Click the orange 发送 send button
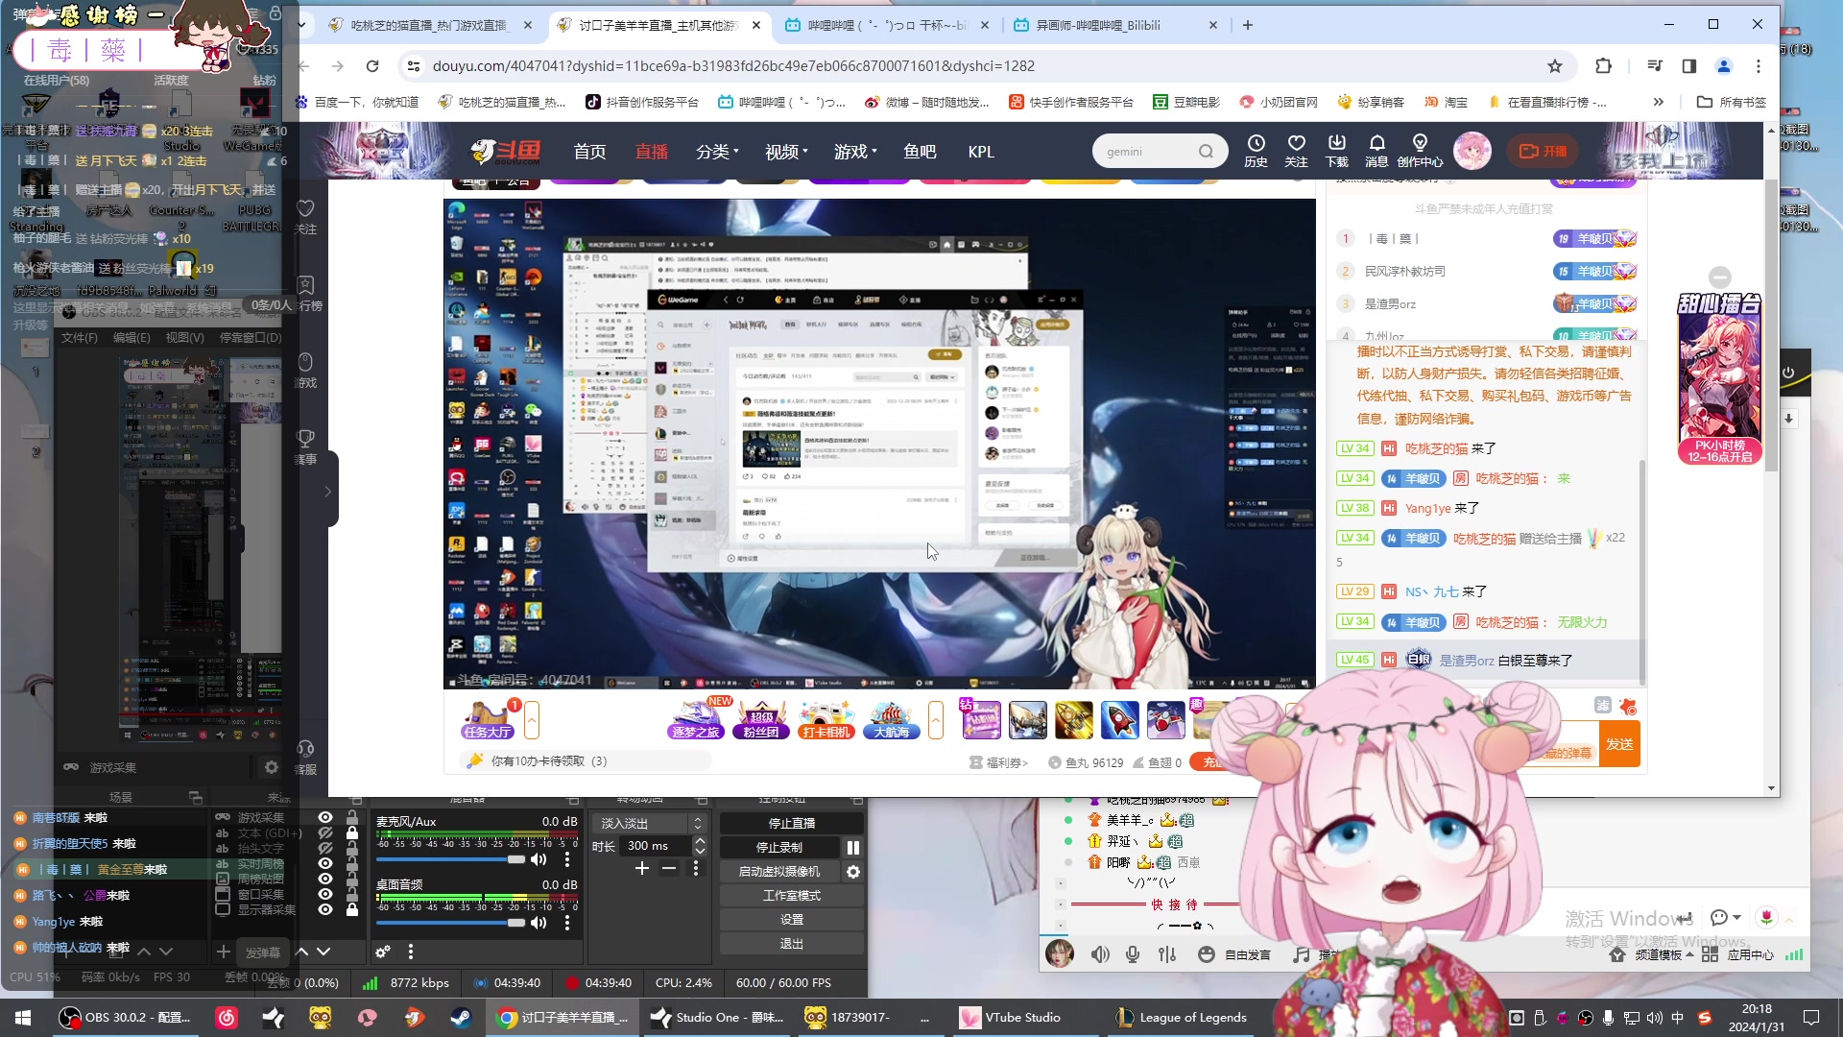The image size is (1843, 1037). 1619,744
